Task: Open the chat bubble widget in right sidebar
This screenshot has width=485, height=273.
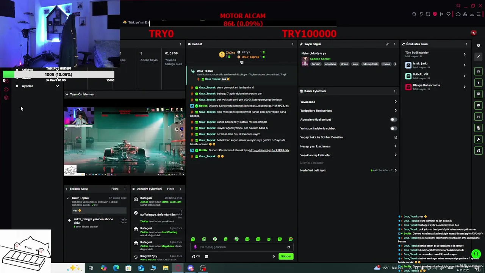Action: point(479,105)
